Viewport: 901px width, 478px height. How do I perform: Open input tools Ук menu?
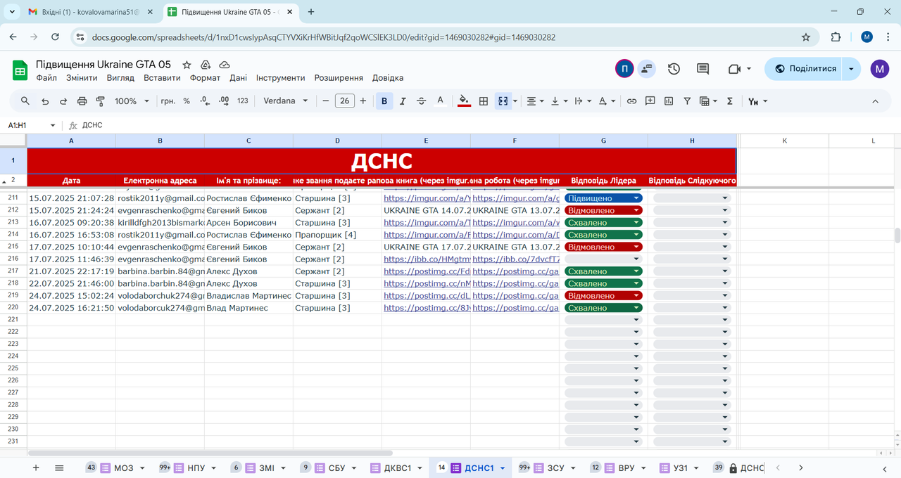coord(757,101)
